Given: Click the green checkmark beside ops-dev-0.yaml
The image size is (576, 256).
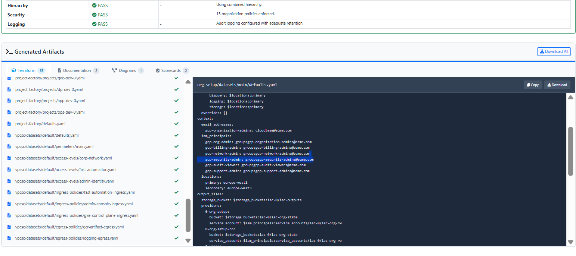Looking at the screenshot, I should (176, 112).
